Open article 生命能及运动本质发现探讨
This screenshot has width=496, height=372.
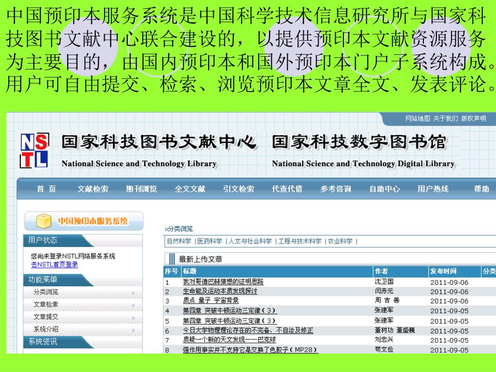point(220,291)
